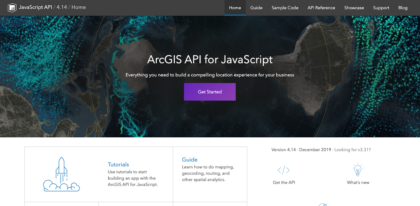Open the Guide card heading link
The image size is (420, 206).
pos(190,160)
